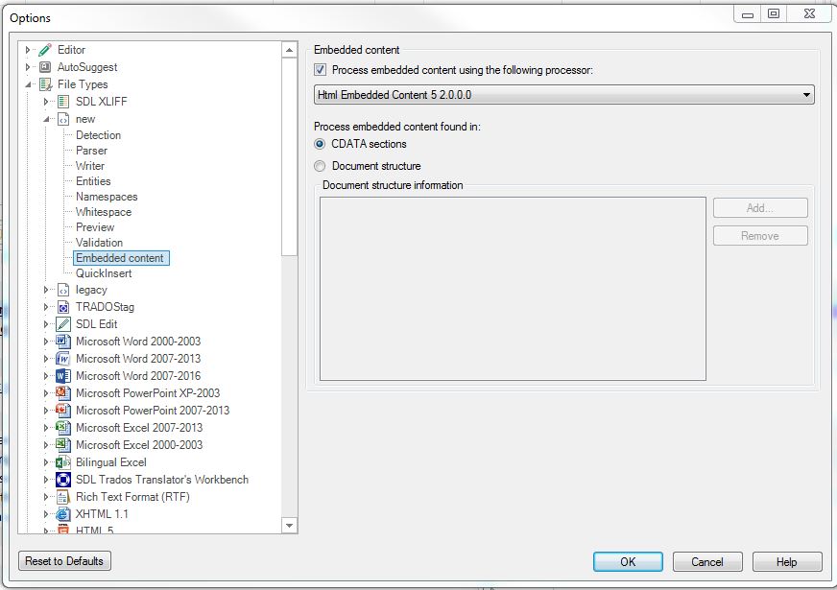
Task: Select the CDATA sections radio button
Action: (320, 144)
